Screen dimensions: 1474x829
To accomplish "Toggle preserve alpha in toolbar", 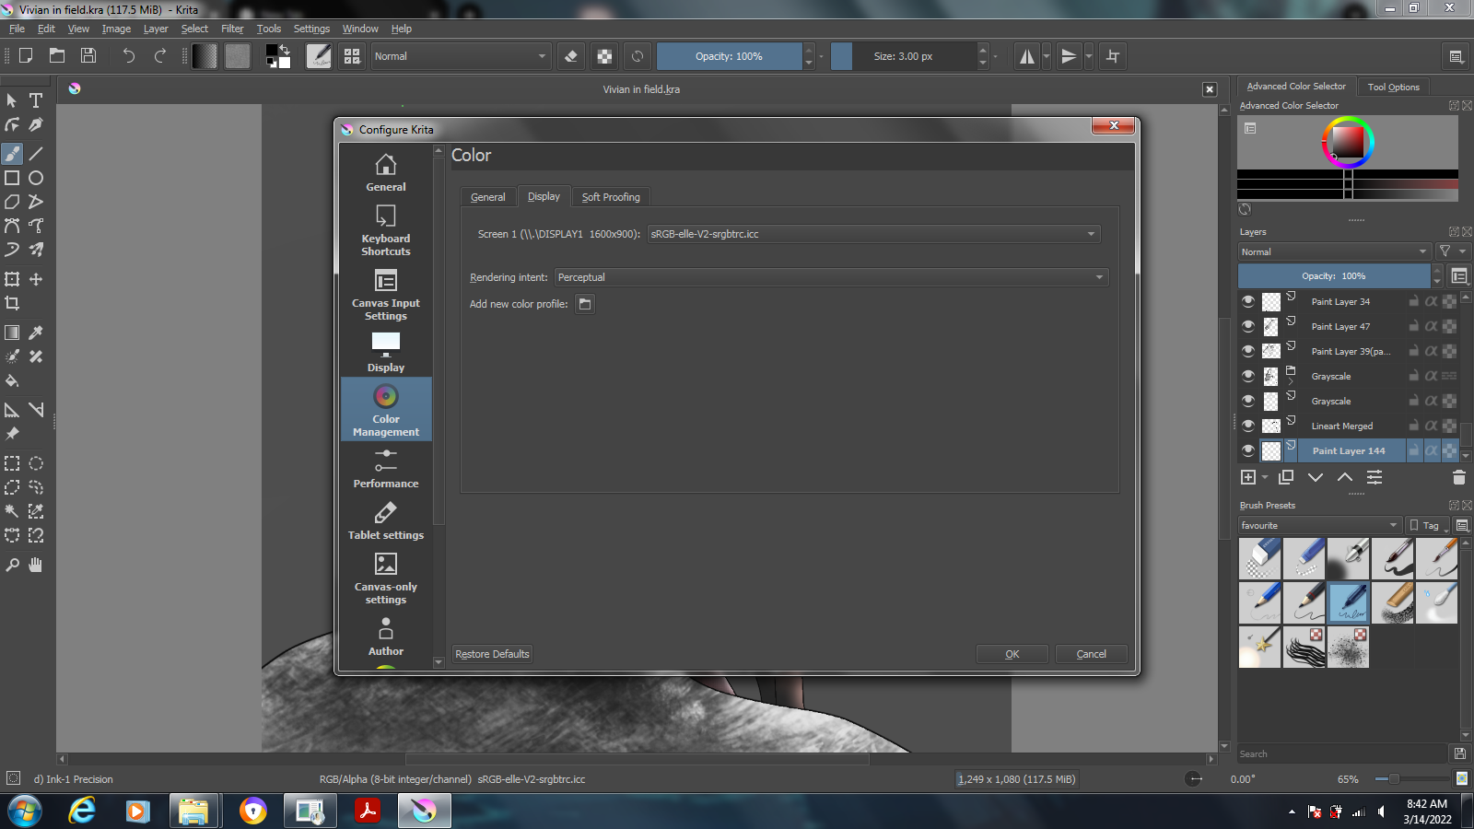I will [604, 56].
